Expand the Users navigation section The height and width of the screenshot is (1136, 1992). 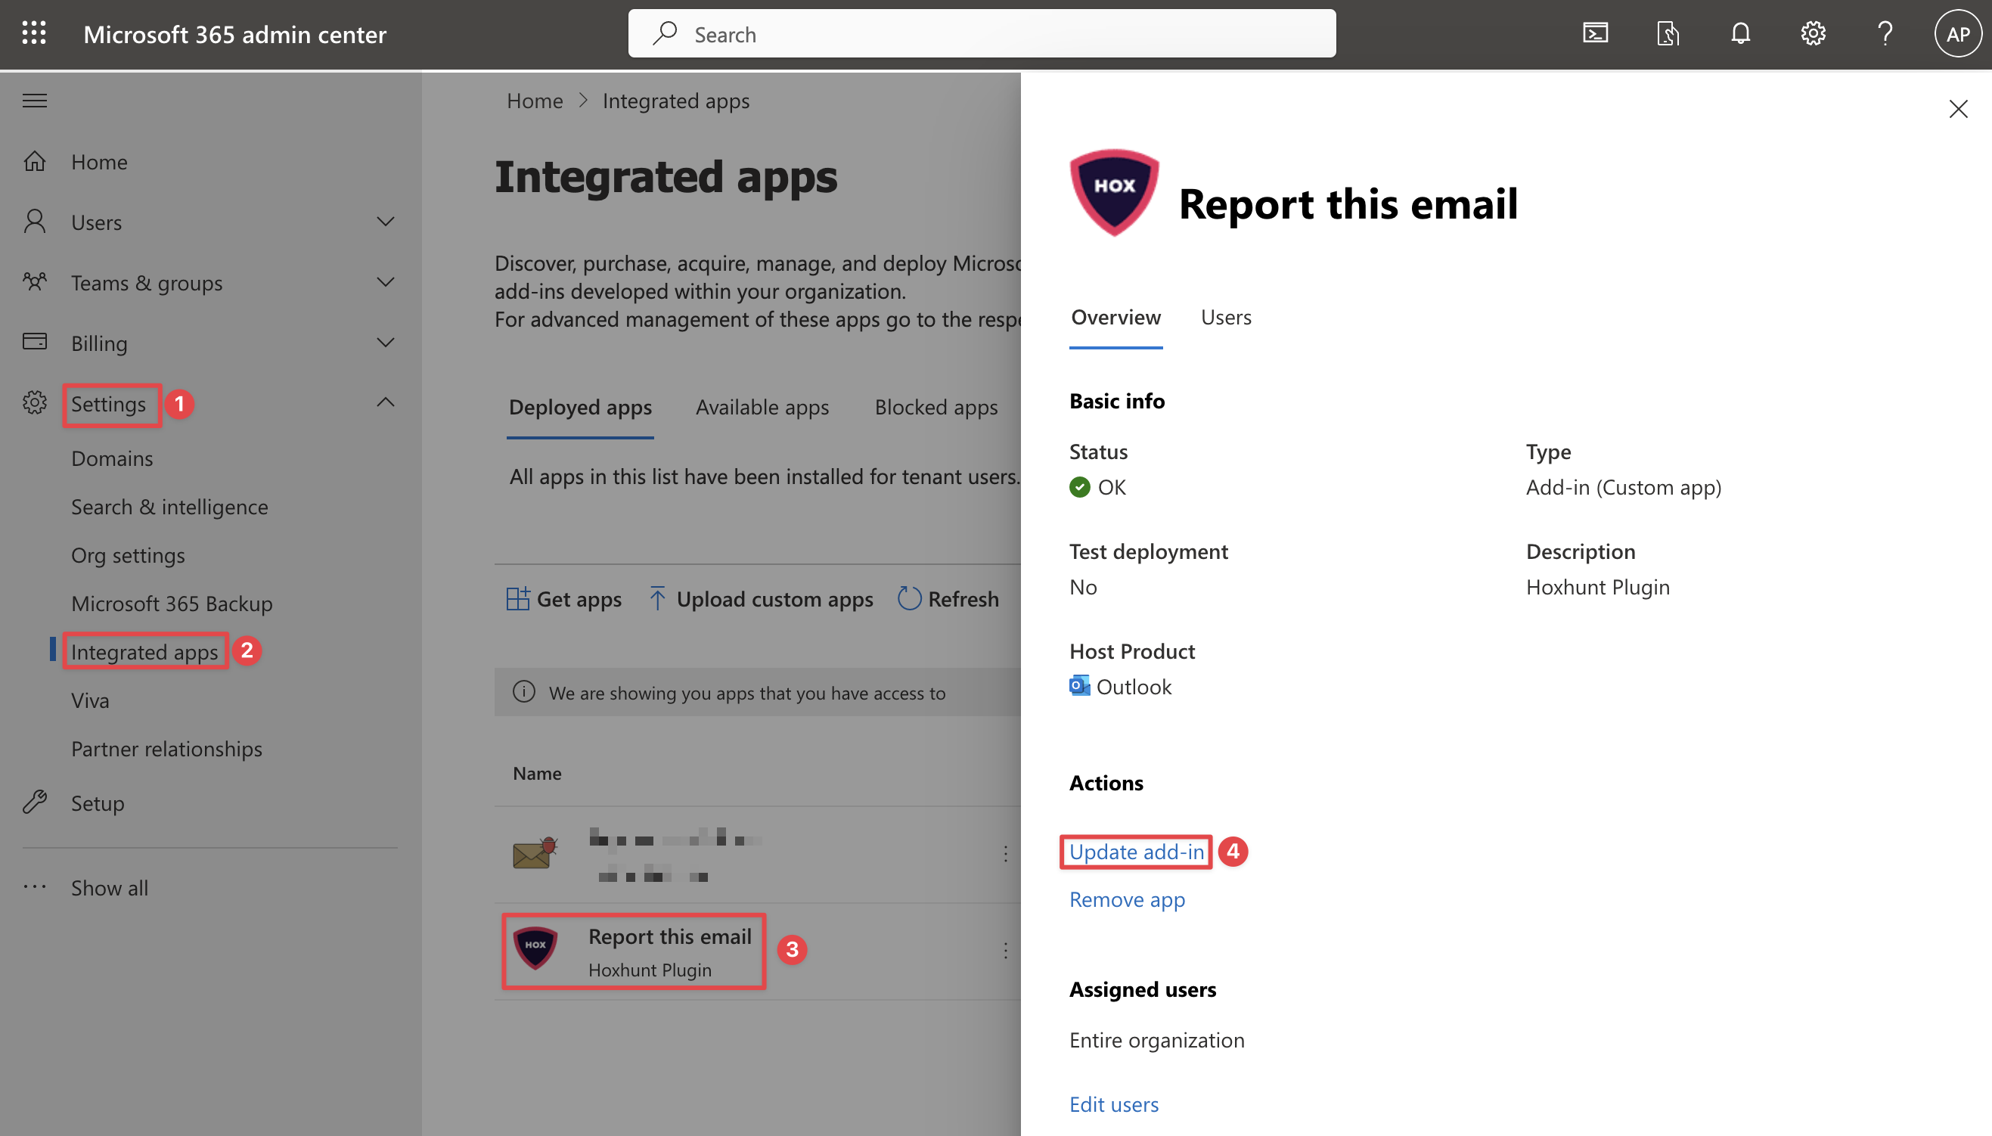pyautogui.click(x=385, y=222)
